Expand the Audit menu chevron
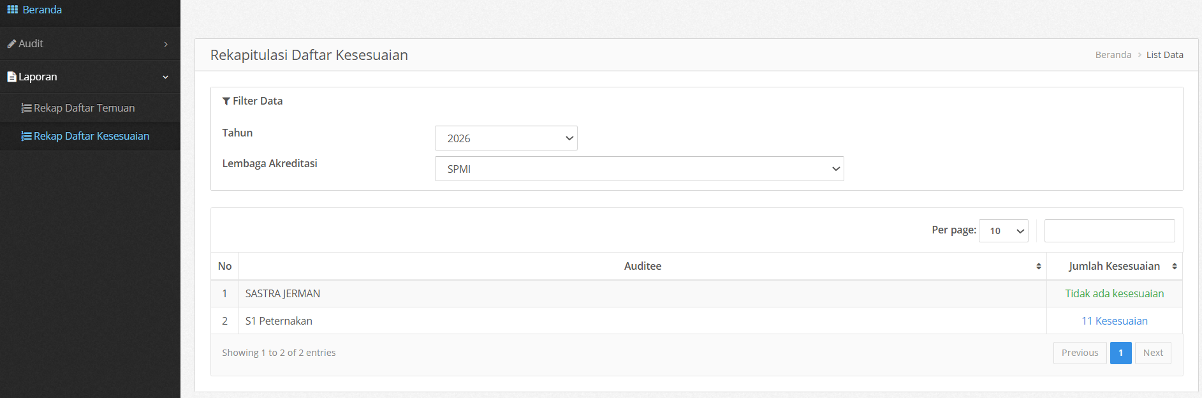Viewport: 1202px width, 398px height. pos(166,44)
